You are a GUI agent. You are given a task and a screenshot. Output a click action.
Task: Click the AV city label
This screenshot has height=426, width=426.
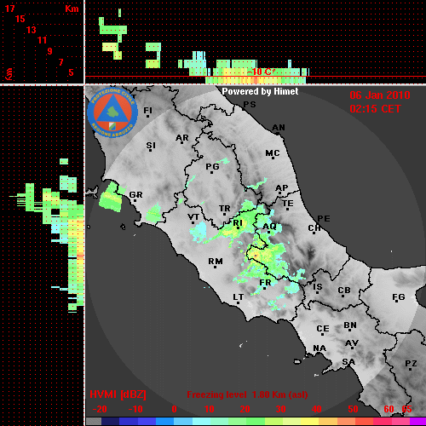352,343
